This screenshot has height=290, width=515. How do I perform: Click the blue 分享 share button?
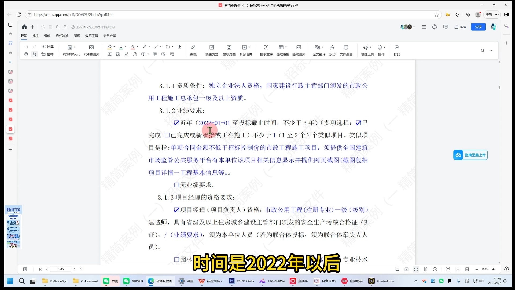pyautogui.click(x=478, y=27)
